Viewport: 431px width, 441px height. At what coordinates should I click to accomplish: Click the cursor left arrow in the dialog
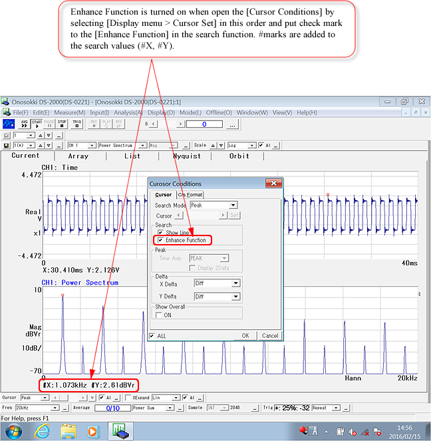click(179, 216)
